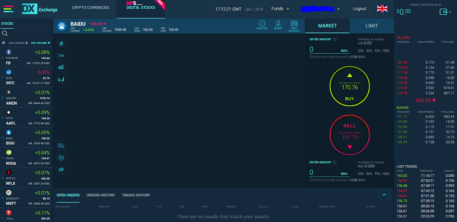Focus the sell Enter Amount field
Screen dimensions: 457x222
coord(329,172)
